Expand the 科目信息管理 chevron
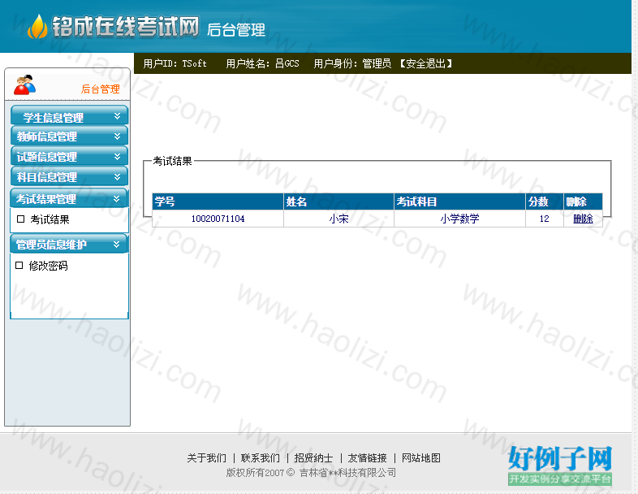 pyautogui.click(x=117, y=177)
